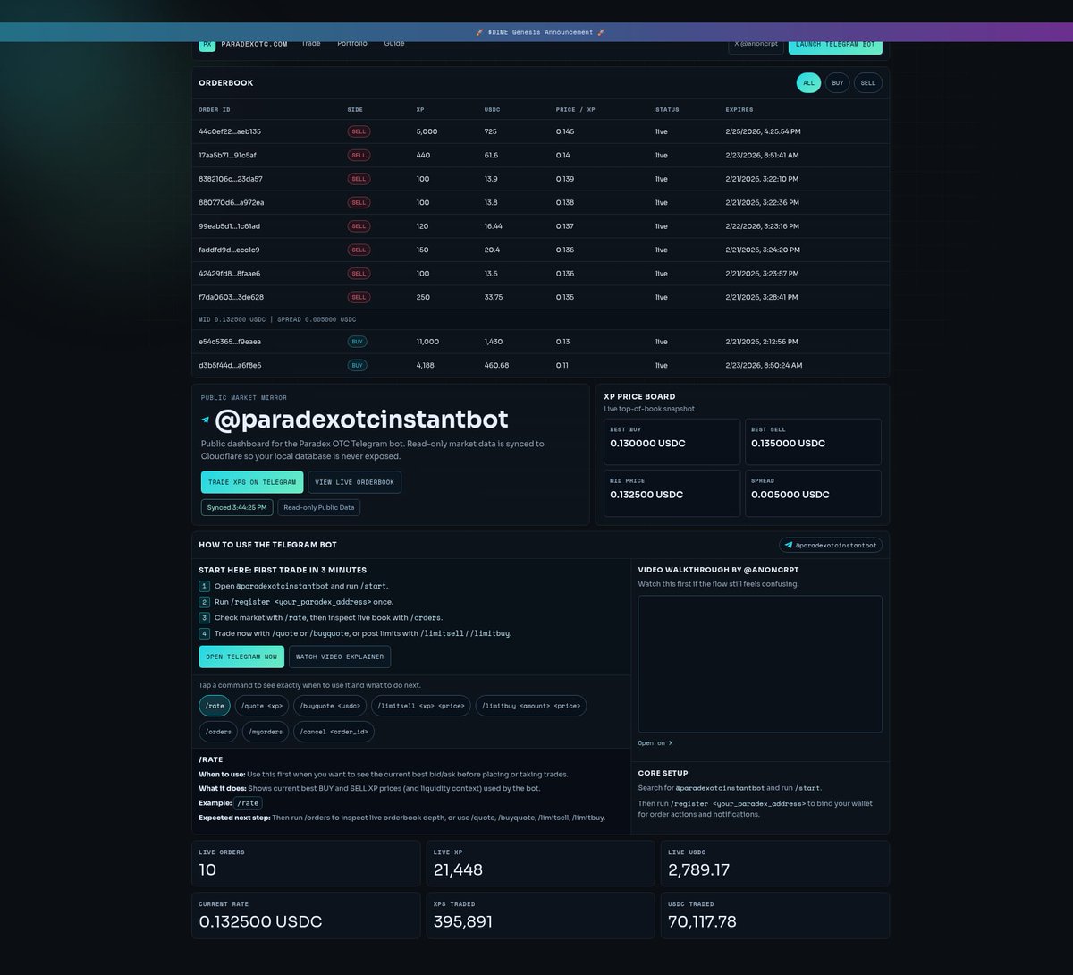
Task: Click the Open on X link
Action: pos(655,743)
